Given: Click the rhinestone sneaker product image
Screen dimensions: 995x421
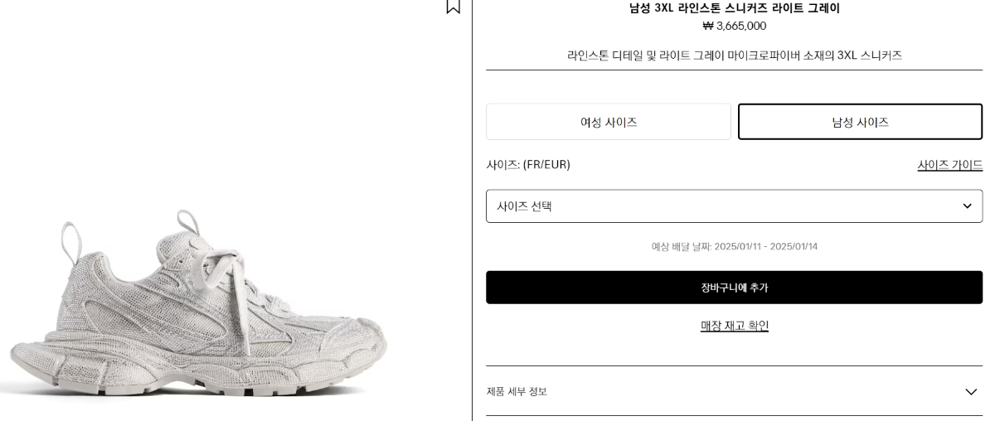Looking at the screenshot, I should pos(197,308).
